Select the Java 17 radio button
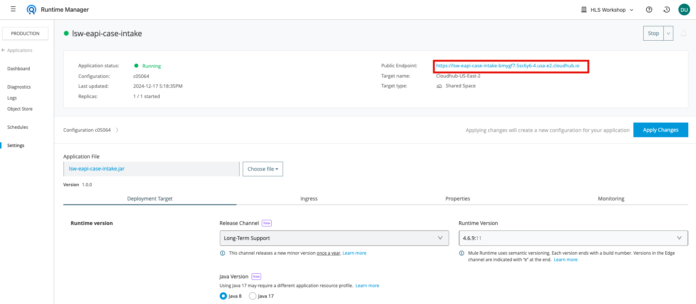 (253, 296)
